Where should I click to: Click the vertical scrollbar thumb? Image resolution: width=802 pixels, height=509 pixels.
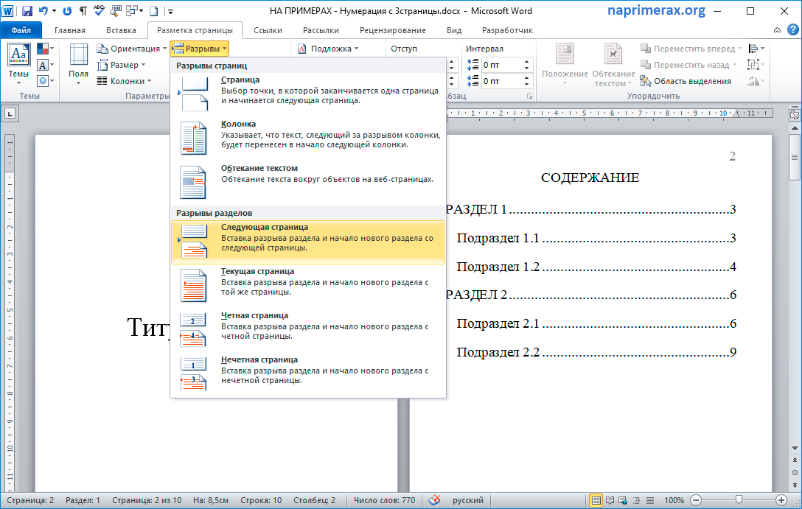point(795,158)
